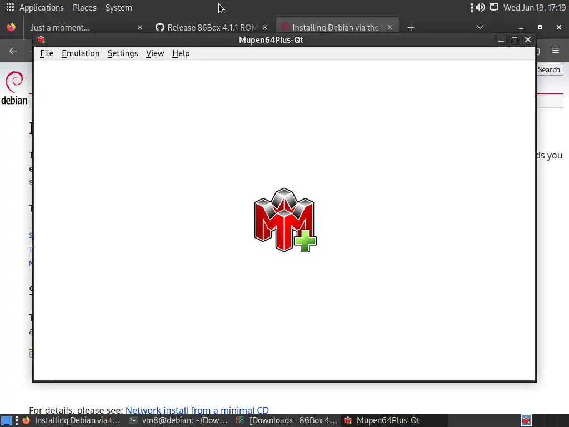
Task: Open the Firefox hamburger menu
Action: tap(556, 51)
